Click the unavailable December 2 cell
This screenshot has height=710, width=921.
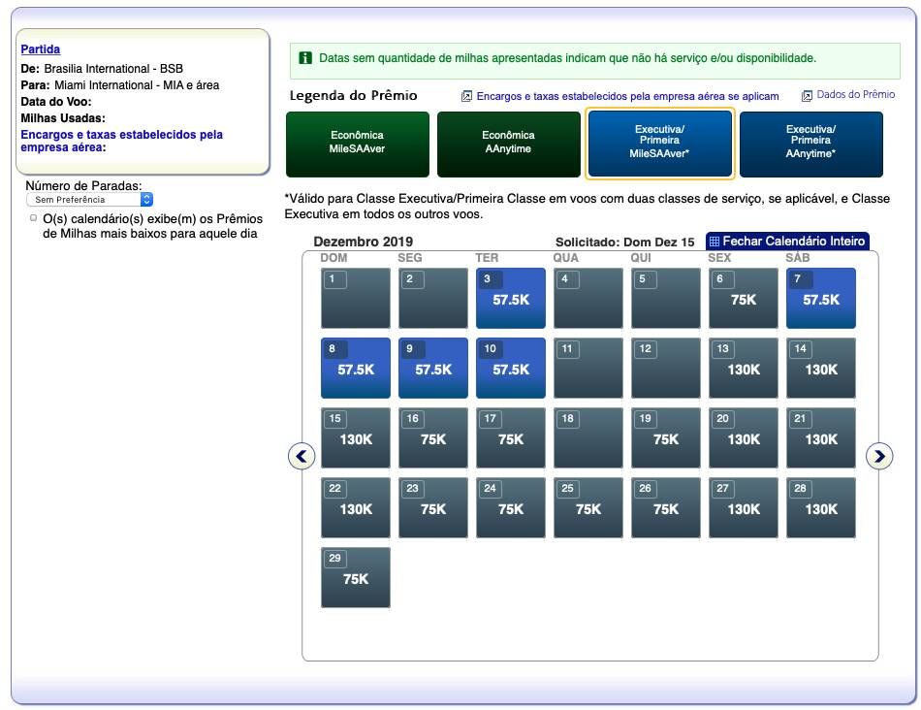(x=433, y=298)
